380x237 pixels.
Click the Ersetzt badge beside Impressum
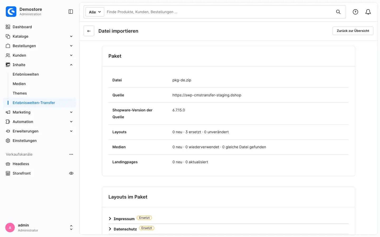144,218
